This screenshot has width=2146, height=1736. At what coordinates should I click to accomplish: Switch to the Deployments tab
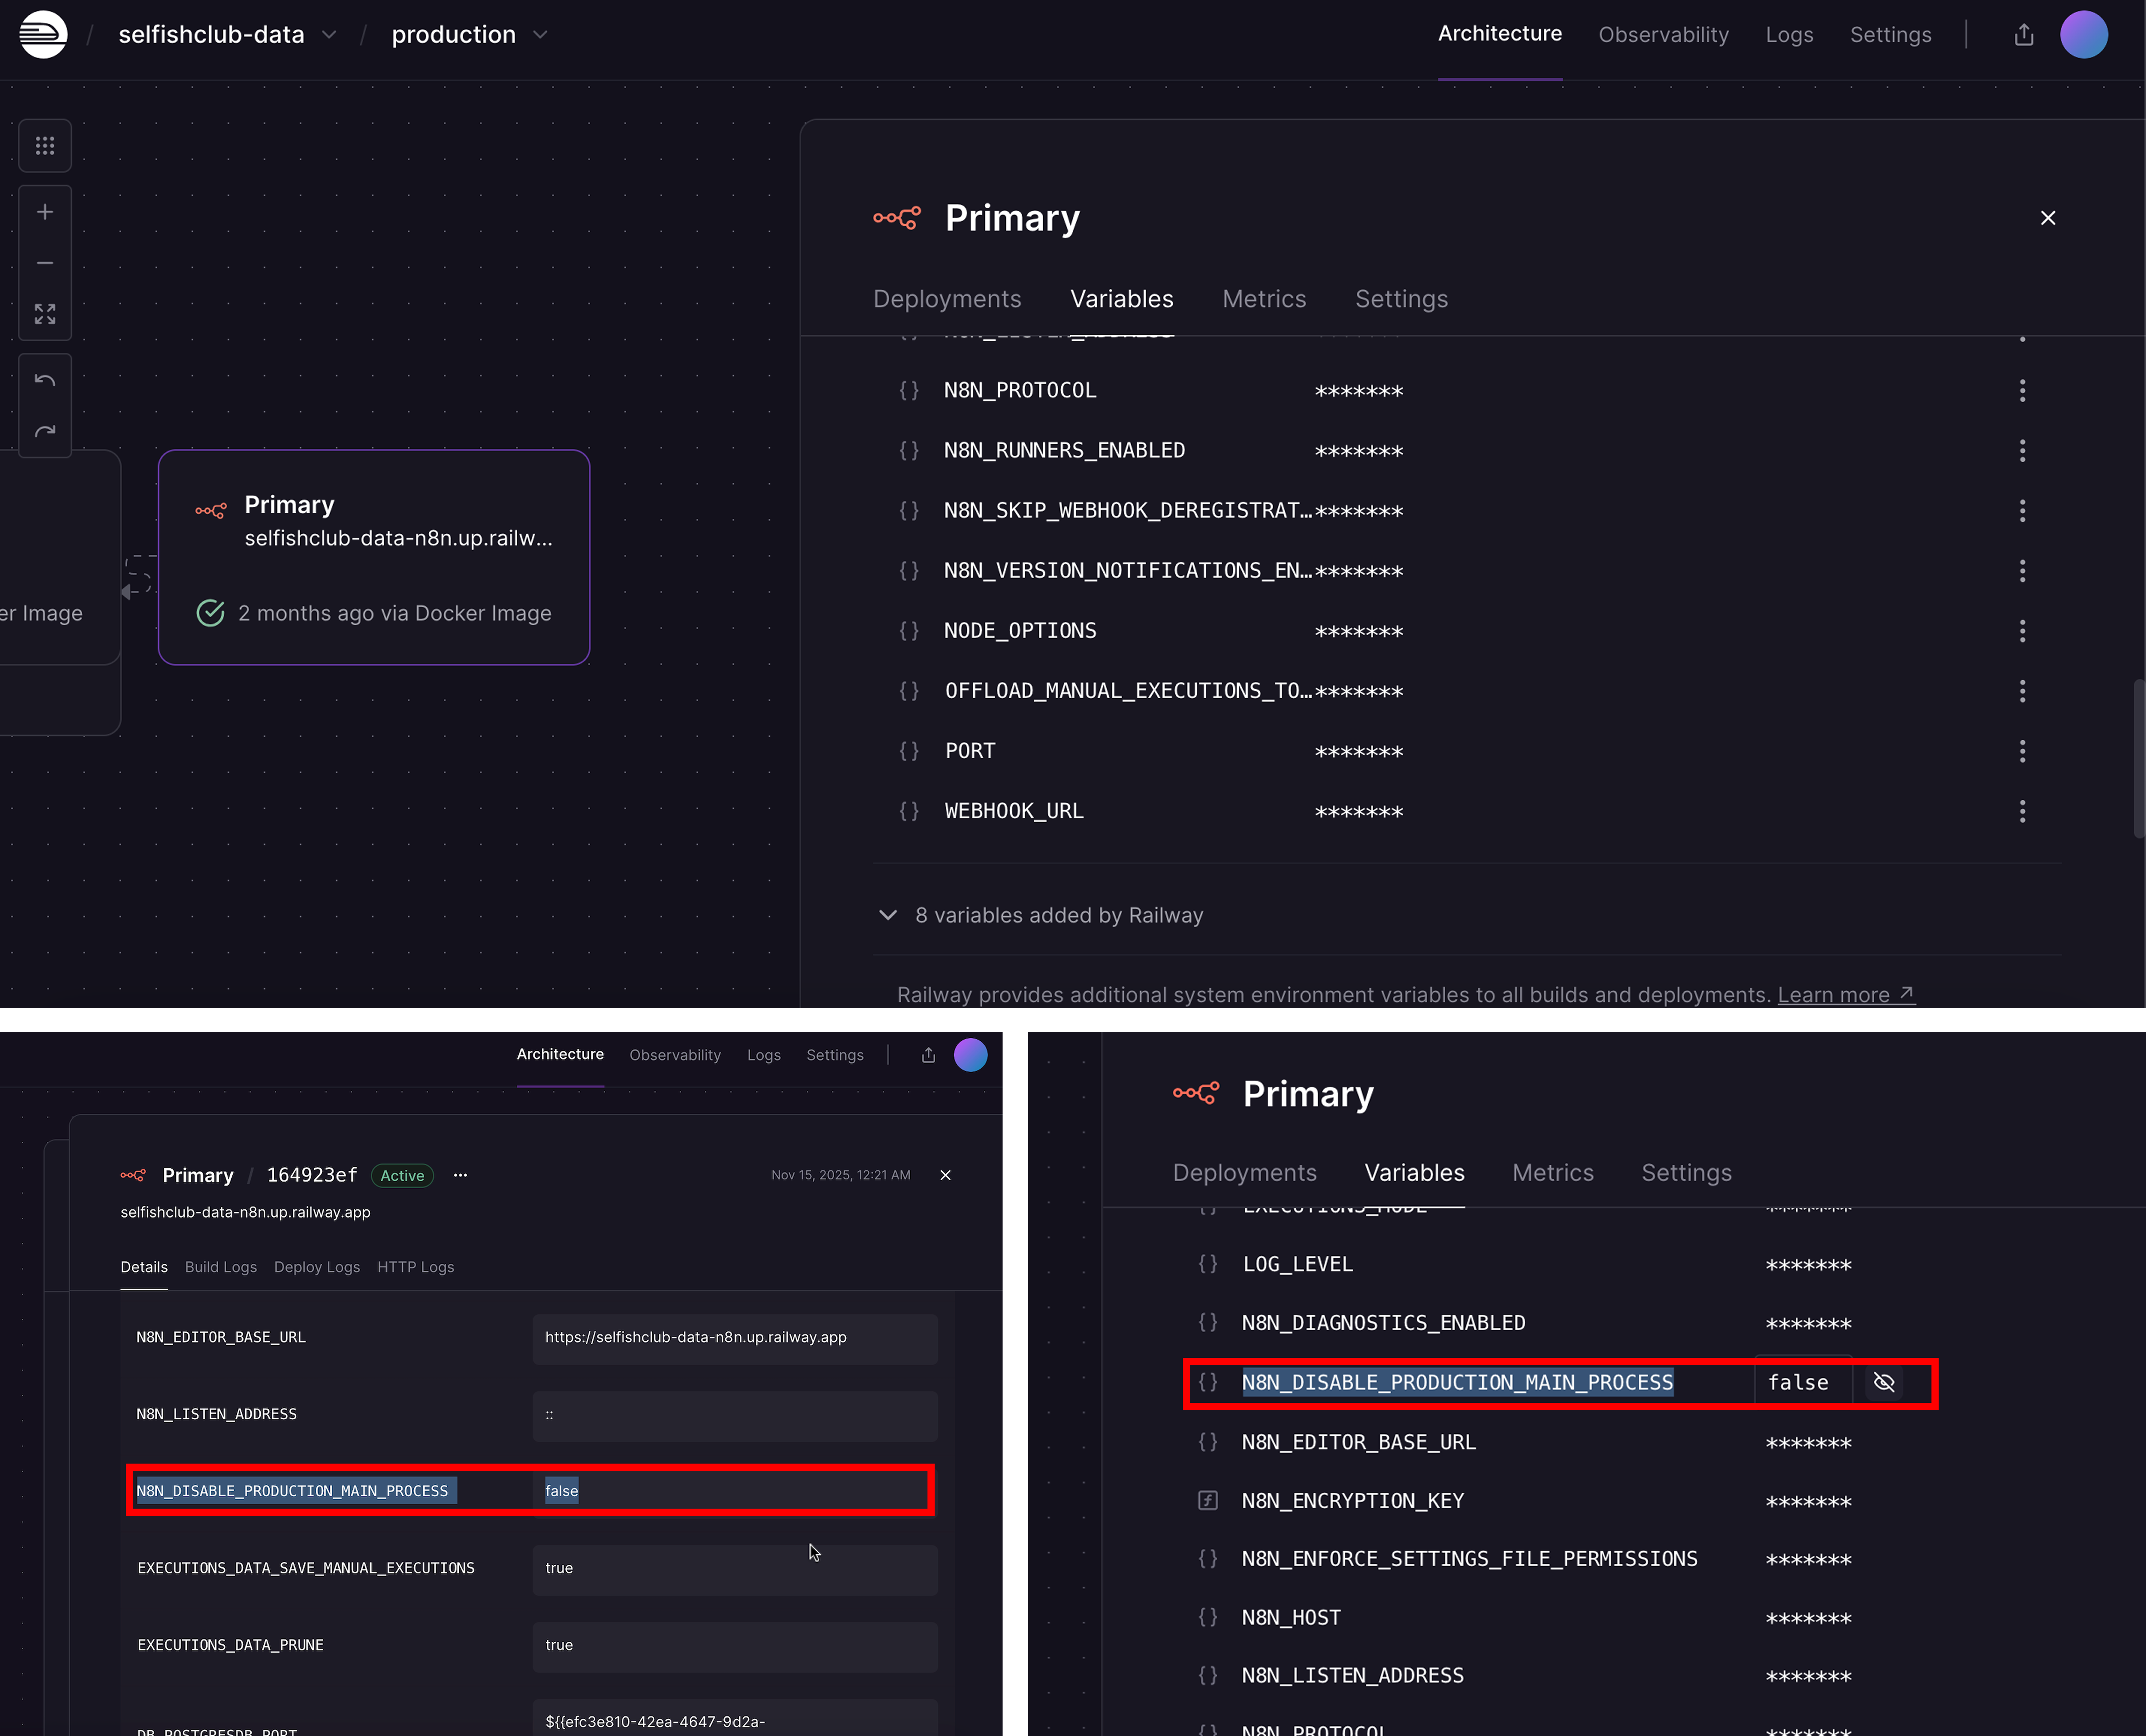point(947,299)
